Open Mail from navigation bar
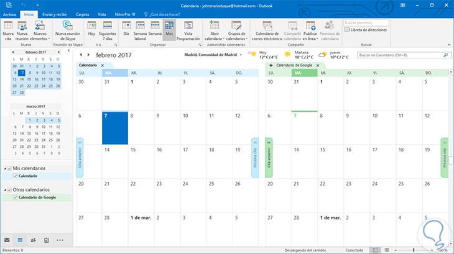Image resolution: width=454 pixels, height=254 pixels. coord(7,240)
